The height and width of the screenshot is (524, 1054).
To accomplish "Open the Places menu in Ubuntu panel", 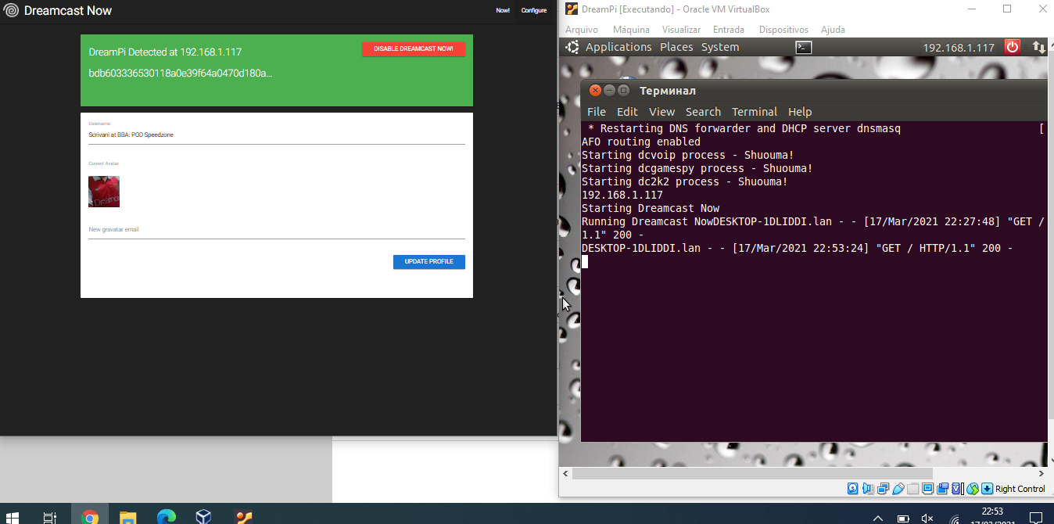I will tap(676, 47).
